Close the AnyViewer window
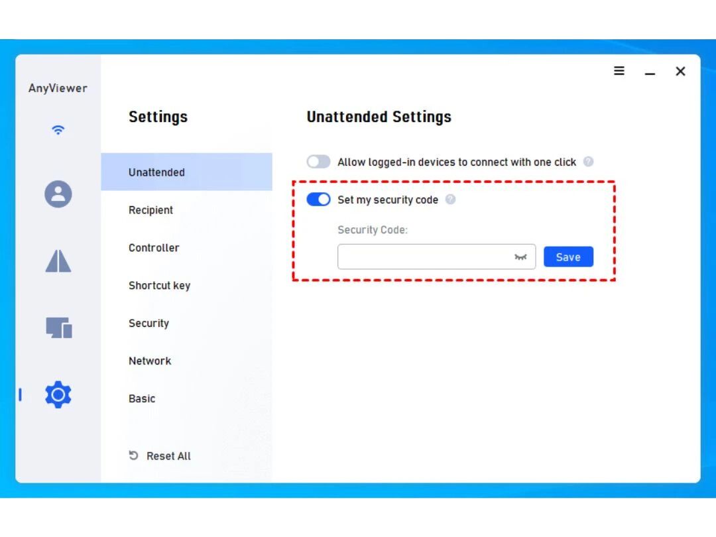Image resolution: width=716 pixels, height=537 pixels. click(x=680, y=71)
